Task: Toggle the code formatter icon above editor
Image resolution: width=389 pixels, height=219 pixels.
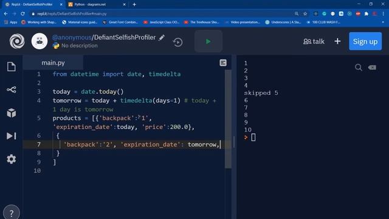Action: [223, 63]
